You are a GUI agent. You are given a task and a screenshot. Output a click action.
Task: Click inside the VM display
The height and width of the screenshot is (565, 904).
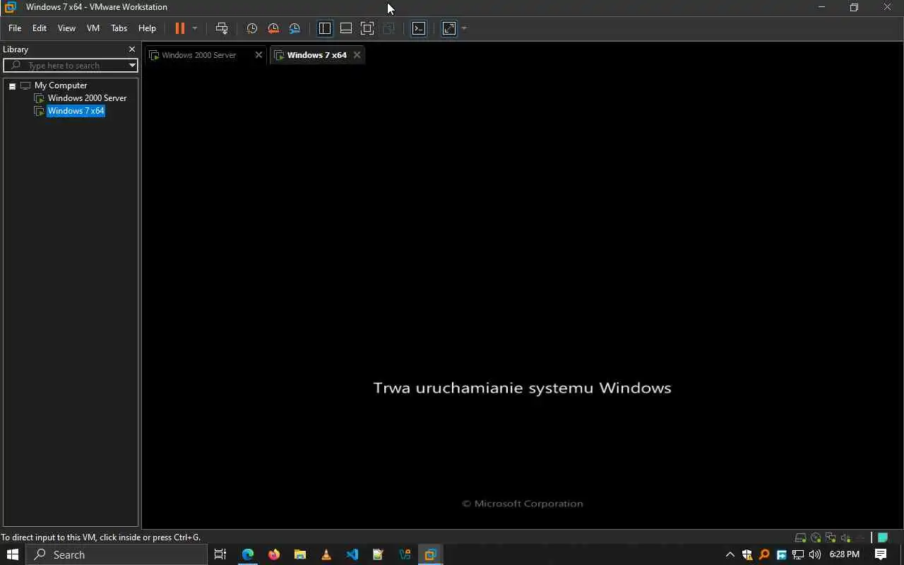[x=523, y=297]
